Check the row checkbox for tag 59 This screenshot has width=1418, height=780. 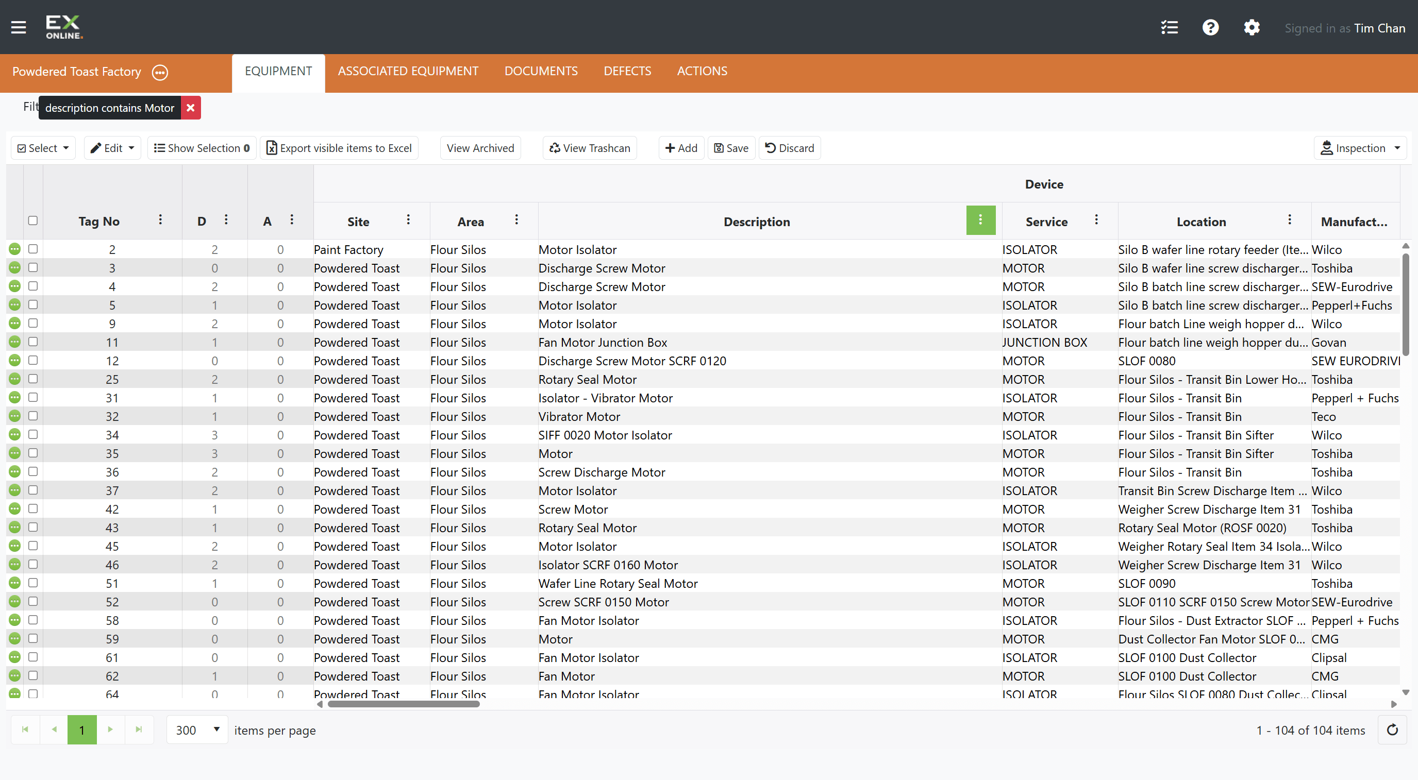tap(33, 639)
